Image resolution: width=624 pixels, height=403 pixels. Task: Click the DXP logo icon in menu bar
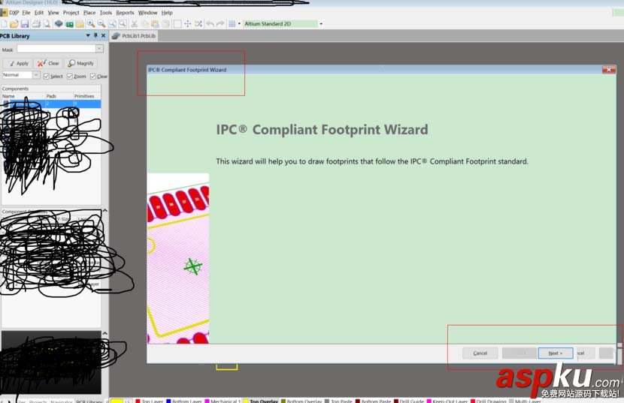(x=4, y=13)
